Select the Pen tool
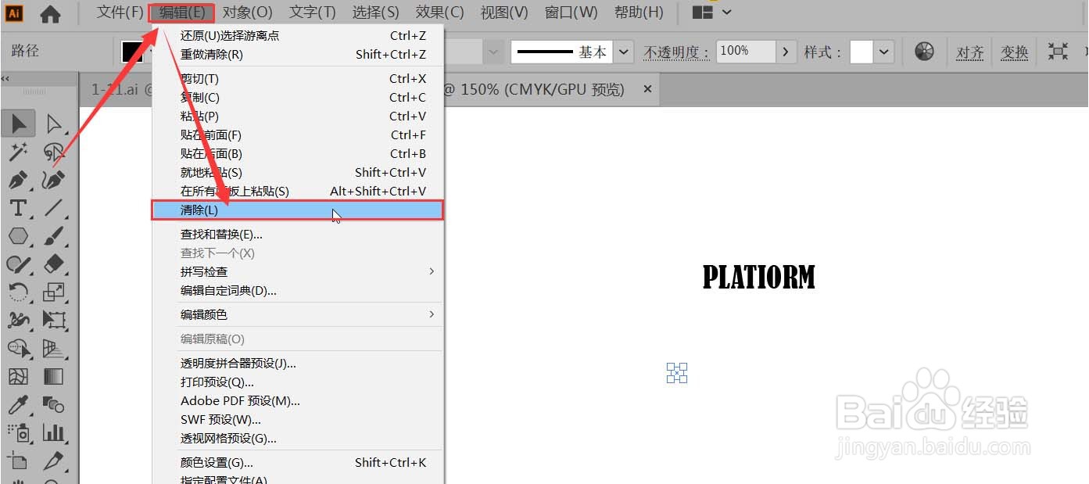 (19, 180)
